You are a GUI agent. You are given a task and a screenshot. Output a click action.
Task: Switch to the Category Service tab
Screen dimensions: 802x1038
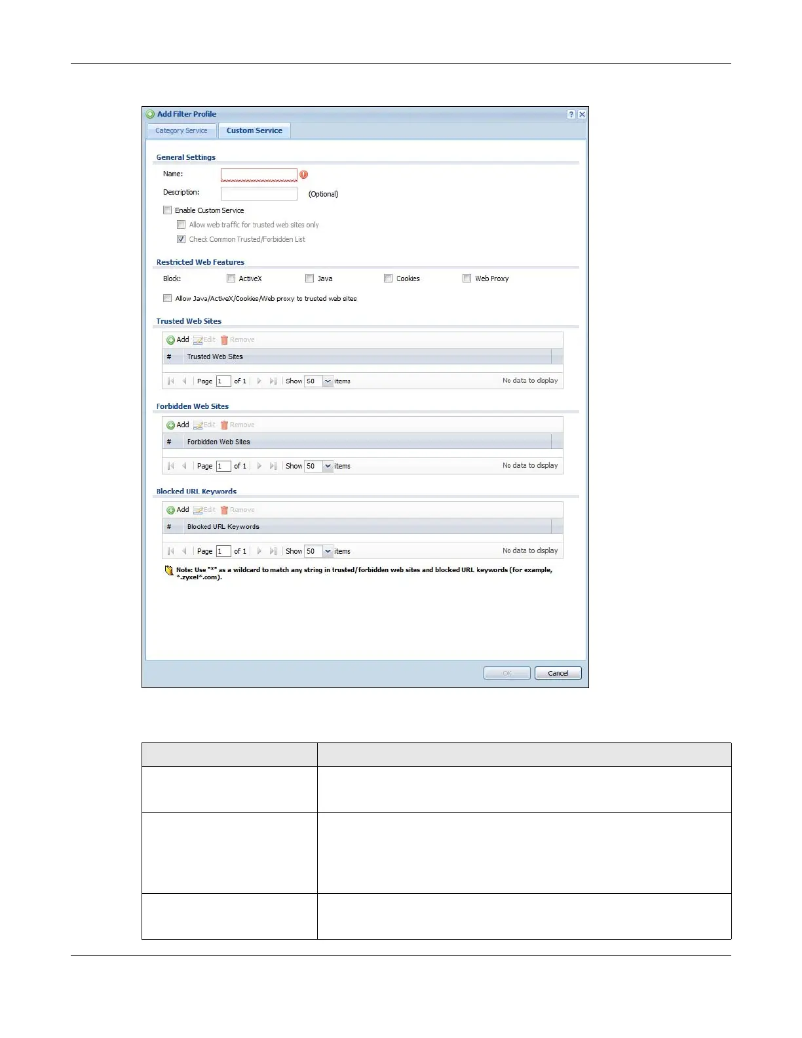pos(181,130)
